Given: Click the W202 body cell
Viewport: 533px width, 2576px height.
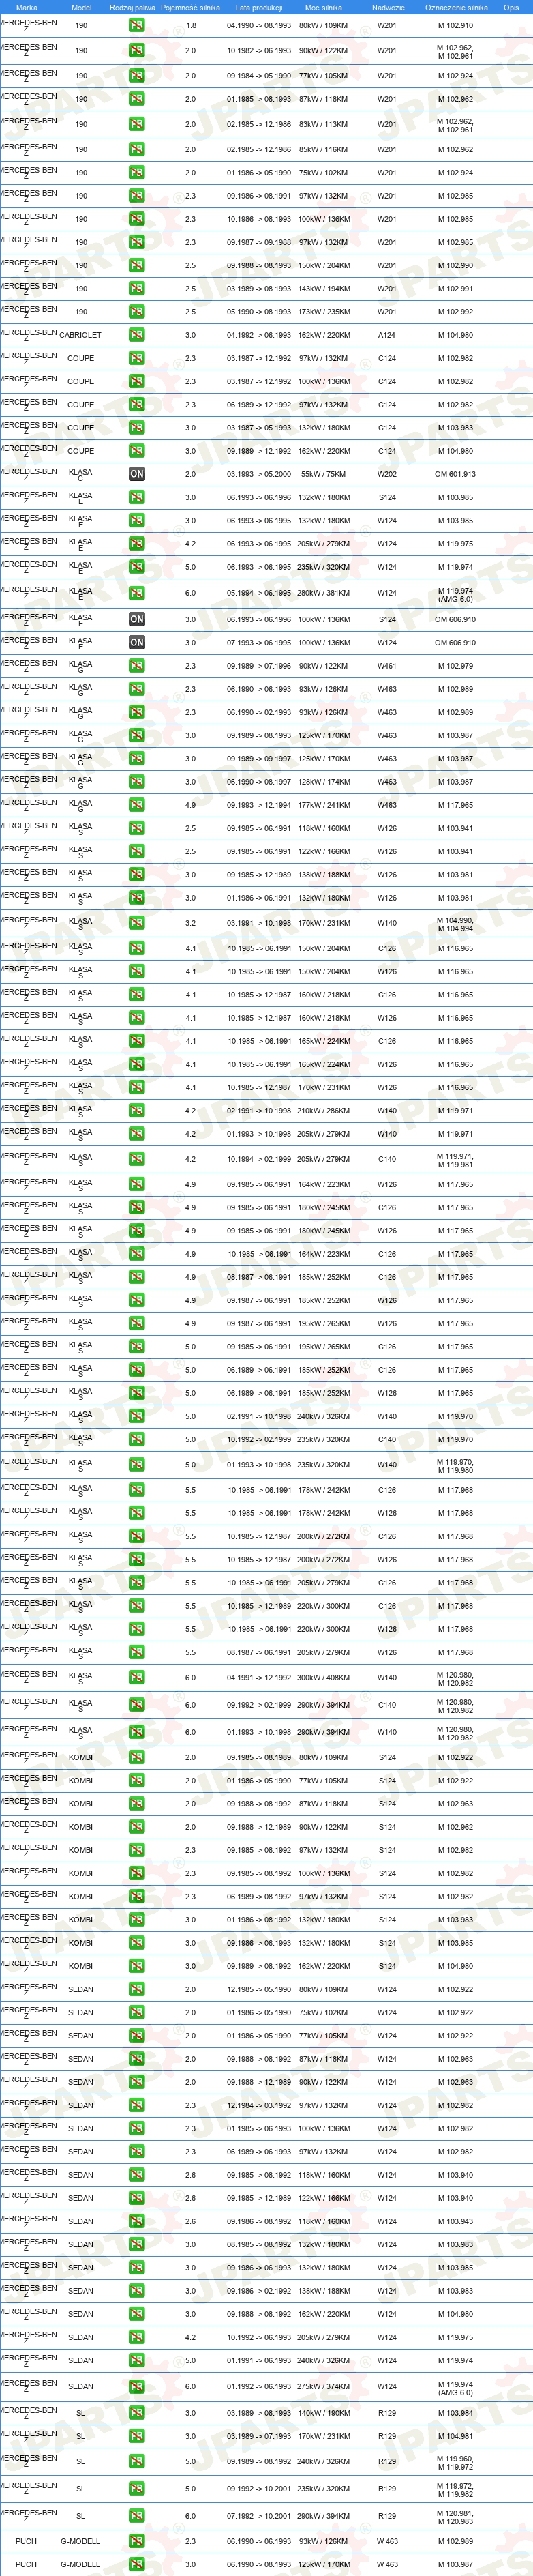Looking at the screenshot, I should pos(387,474).
